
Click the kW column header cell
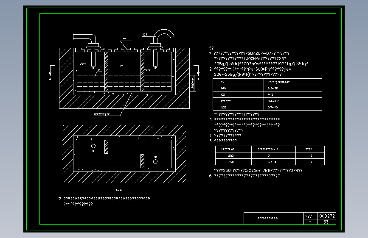coord(233,149)
